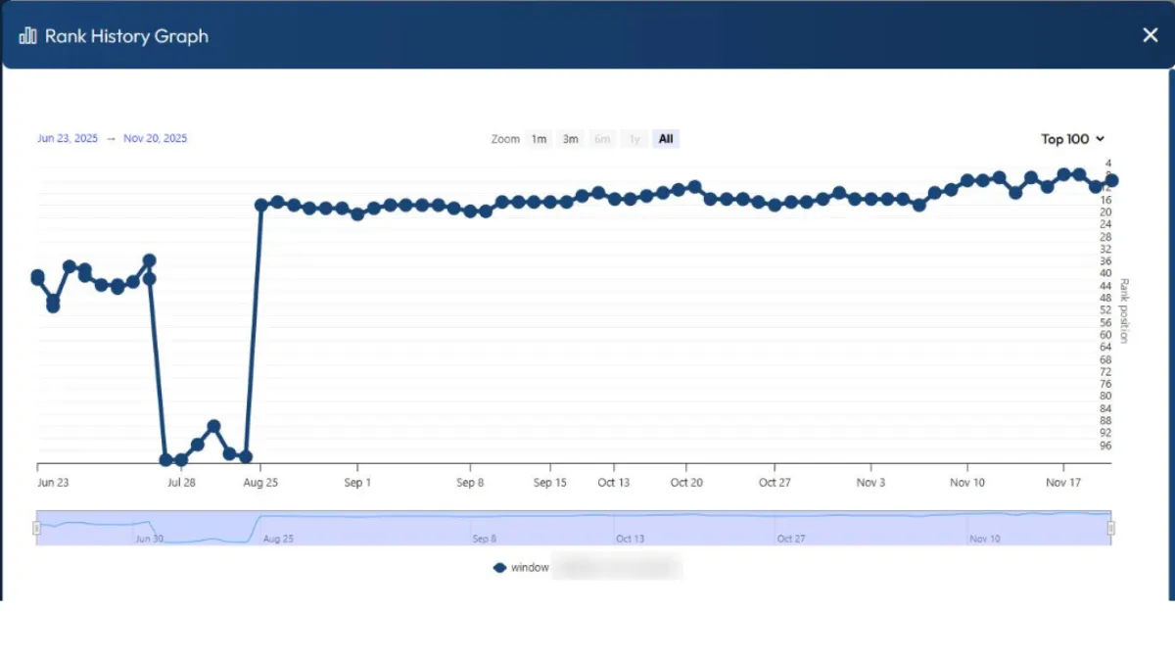The image size is (1175, 660).
Task: Click the peak data point near Aug 25
Action: tap(259, 204)
